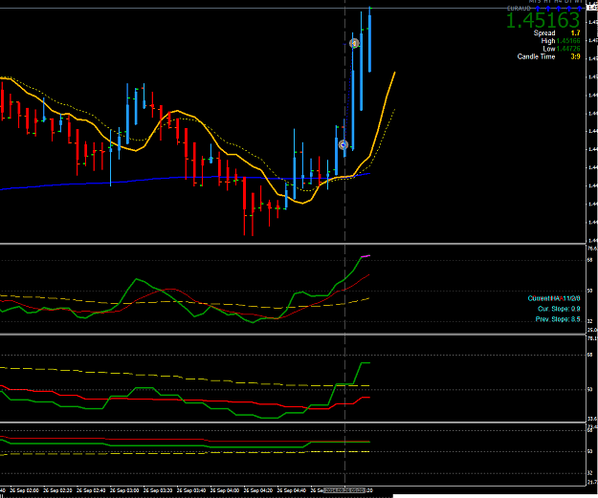
Task: Click the High value 1.45166
Action: pyautogui.click(x=568, y=41)
